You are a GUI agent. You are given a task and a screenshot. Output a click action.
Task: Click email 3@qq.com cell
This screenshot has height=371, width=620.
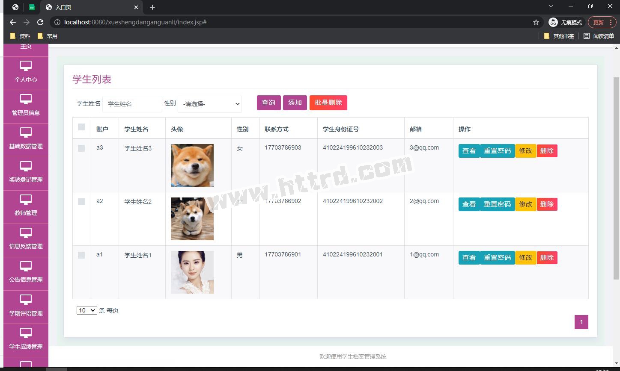pyautogui.click(x=424, y=147)
